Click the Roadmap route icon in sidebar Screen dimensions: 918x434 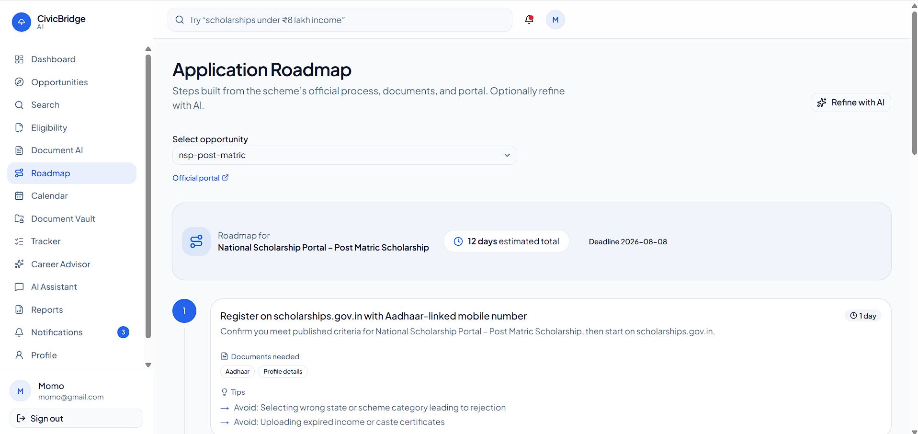(x=19, y=173)
